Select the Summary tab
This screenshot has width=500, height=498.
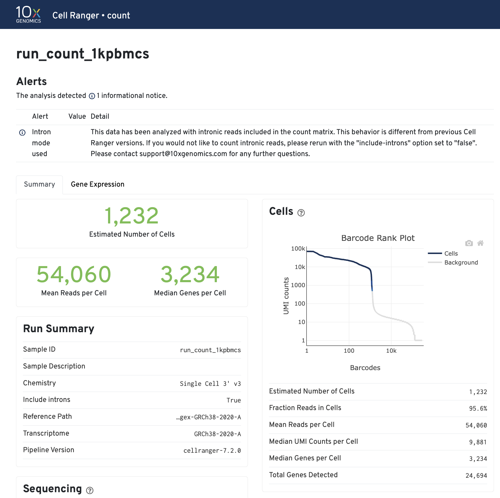click(x=39, y=184)
